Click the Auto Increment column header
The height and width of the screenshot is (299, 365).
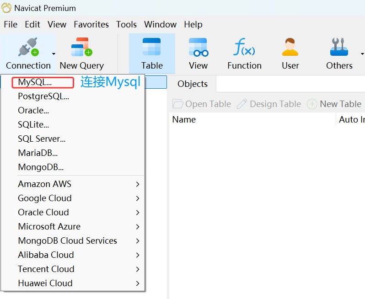point(350,120)
